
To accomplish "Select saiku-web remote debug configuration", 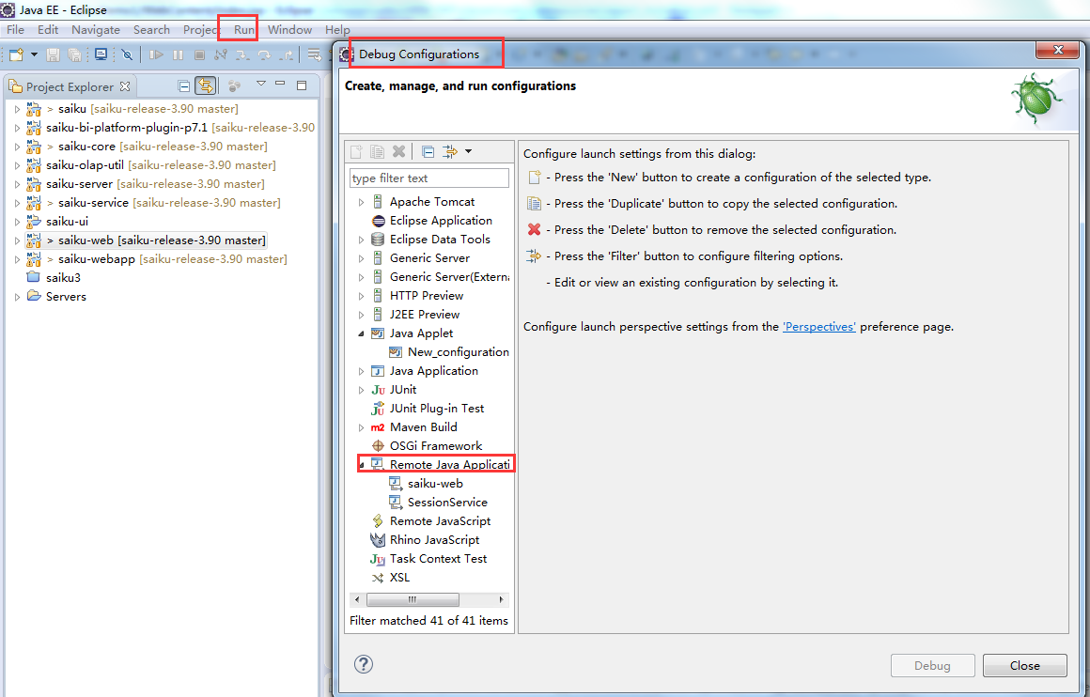I will point(435,483).
